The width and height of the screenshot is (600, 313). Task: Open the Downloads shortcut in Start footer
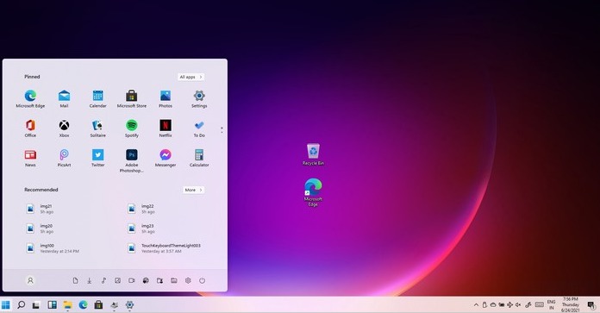click(89, 280)
